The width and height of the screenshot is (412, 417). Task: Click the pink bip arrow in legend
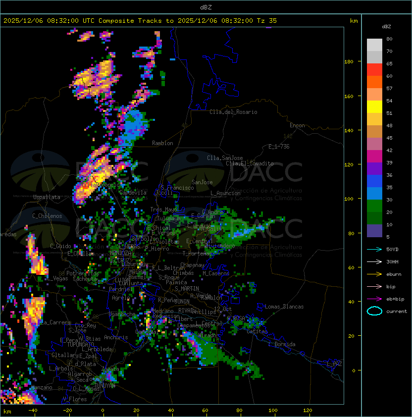374,286
